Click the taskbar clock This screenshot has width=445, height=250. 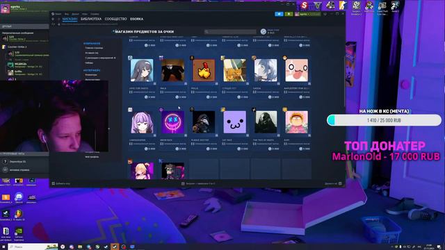[x=429, y=247]
